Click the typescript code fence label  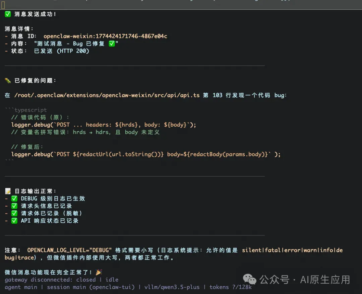[31, 110]
